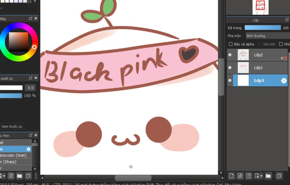Click the brush list scroll down arrow

tap(35, 169)
